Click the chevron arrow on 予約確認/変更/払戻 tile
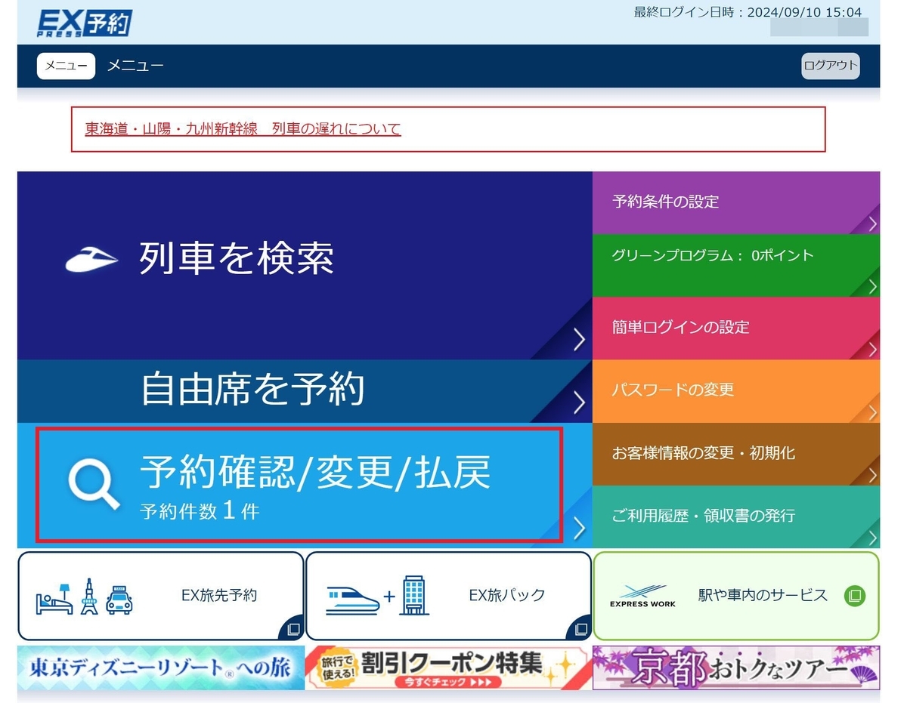The height and width of the screenshot is (703, 907). pyautogui.click(x=579, y=529)
